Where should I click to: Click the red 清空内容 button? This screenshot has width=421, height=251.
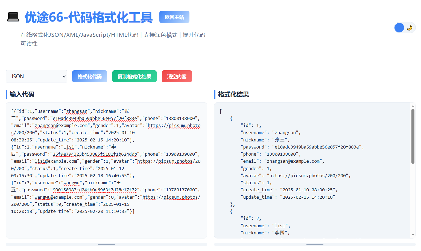coord(177,76)
